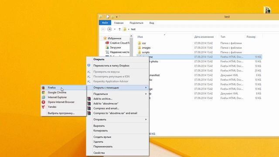Click Kaspersky Application Advisor entry
The height and width of the screenshot is (157, 279).
point(118,82)
